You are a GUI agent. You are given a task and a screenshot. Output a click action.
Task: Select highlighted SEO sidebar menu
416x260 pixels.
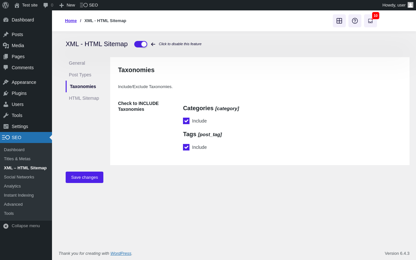click(26, 137)
